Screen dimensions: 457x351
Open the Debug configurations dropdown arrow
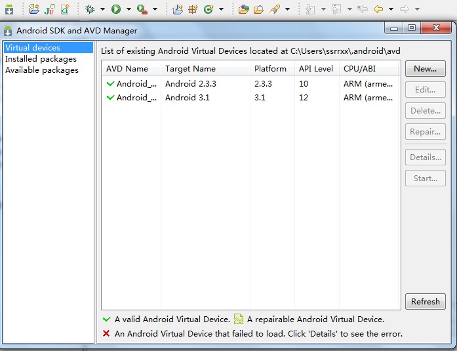coord(102,9)
